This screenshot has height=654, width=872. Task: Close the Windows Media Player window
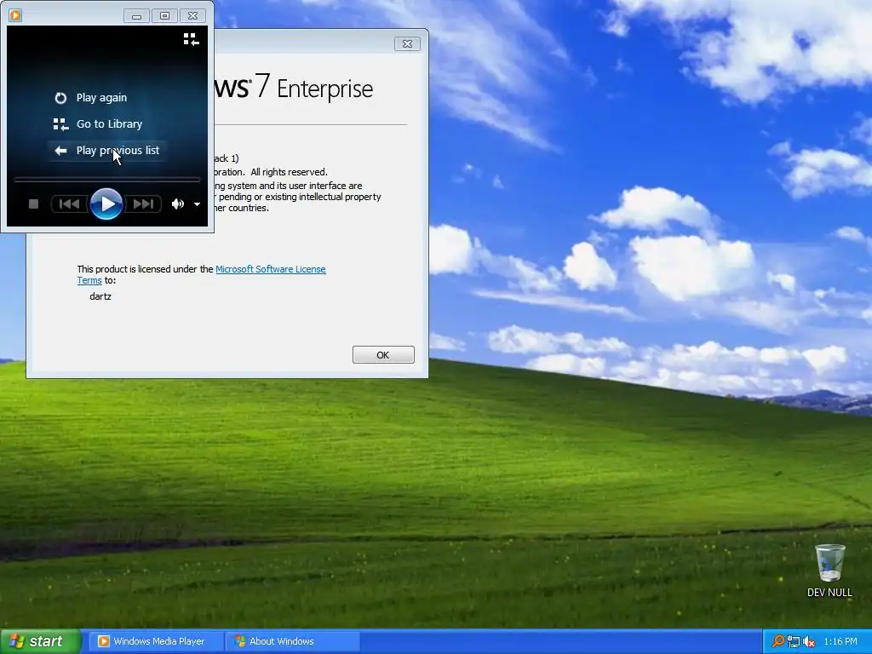(x=193, y=16)
